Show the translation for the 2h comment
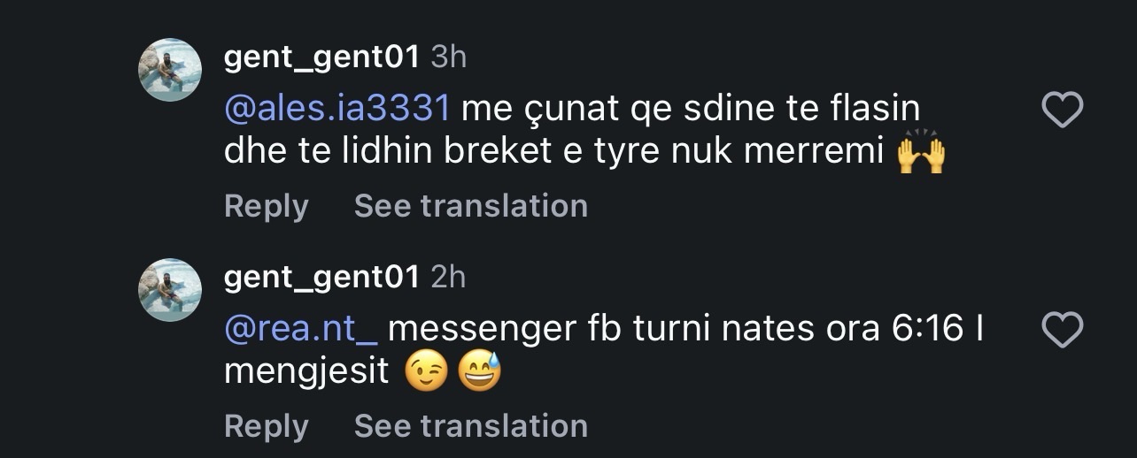 (470, 426)
